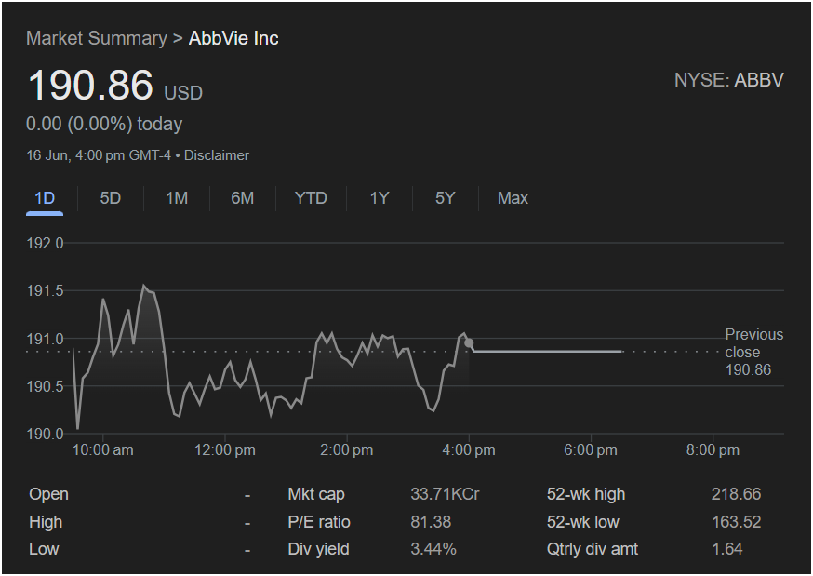Click the 52-wk high label
813x576 pixels.
586,494
